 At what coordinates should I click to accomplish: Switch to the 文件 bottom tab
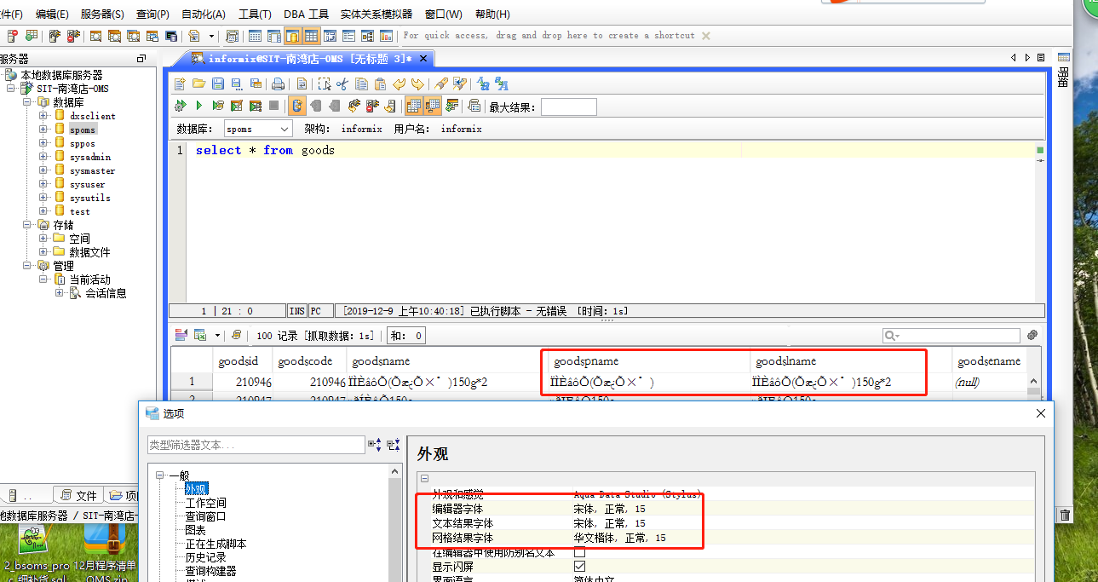(78, 495)
